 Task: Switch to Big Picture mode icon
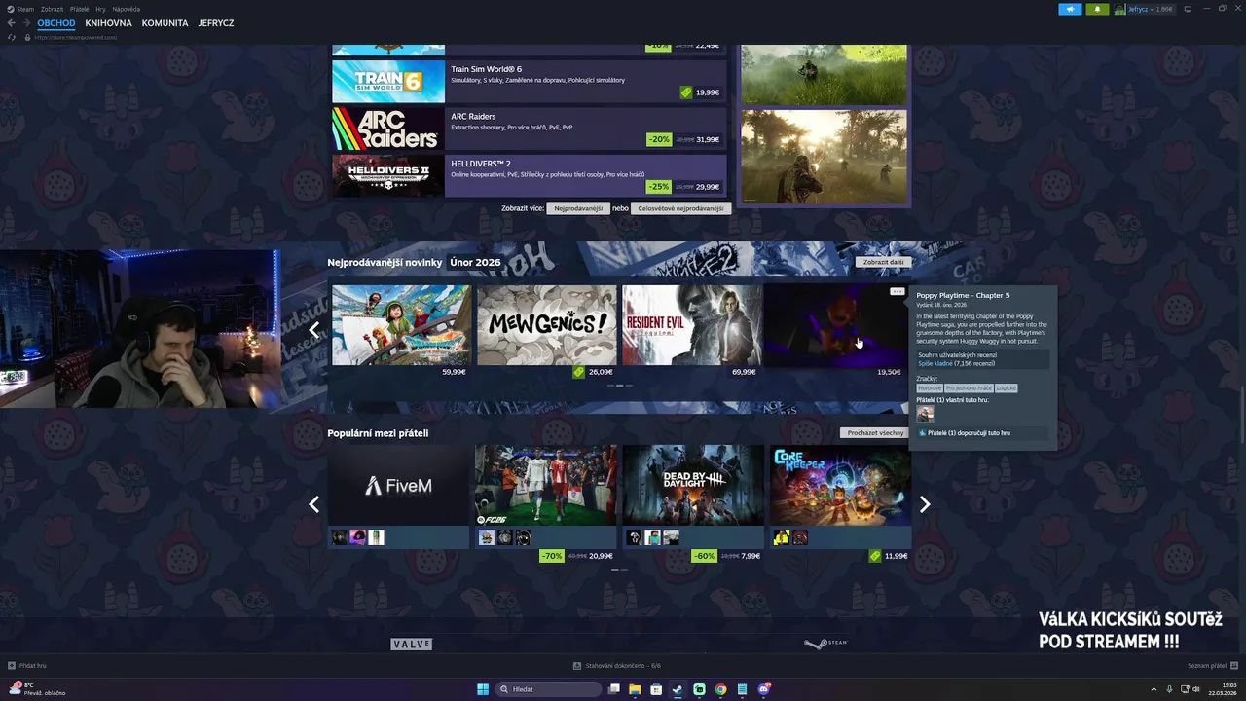[x=1188, y=9]
